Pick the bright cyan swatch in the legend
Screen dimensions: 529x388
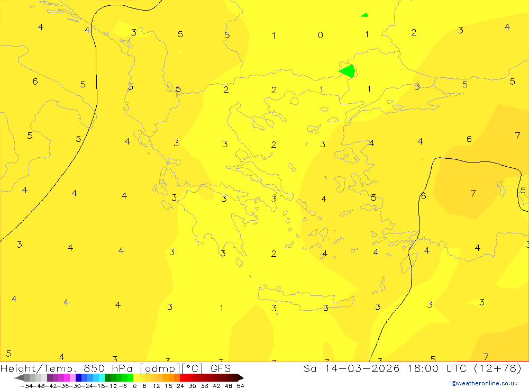[x=102, y=377]
